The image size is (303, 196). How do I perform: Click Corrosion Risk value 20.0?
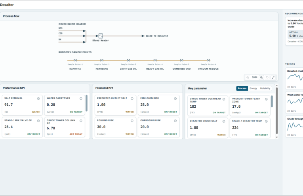tap(145, 127)
